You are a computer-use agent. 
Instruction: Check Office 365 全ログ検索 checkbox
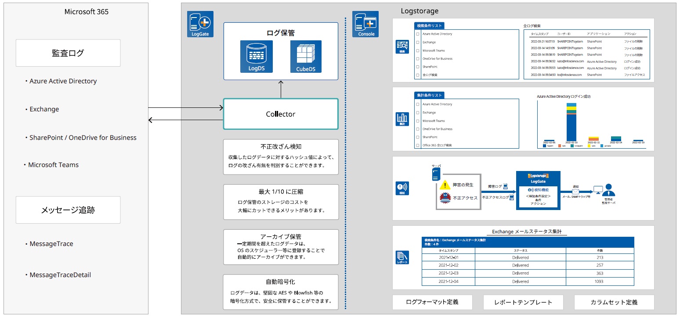418,145
